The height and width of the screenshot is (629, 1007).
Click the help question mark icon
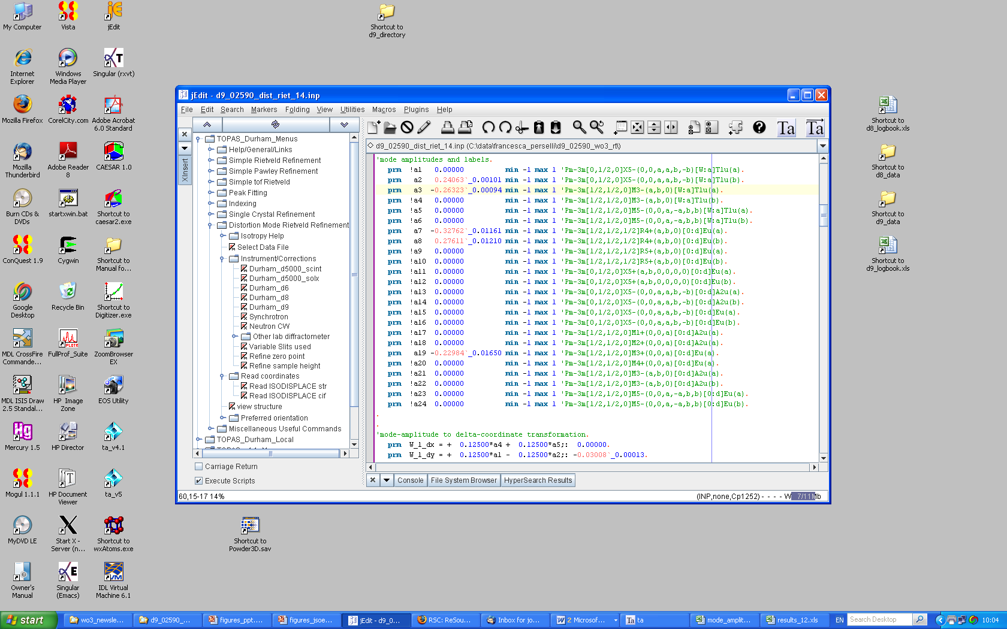pos(759,127)
